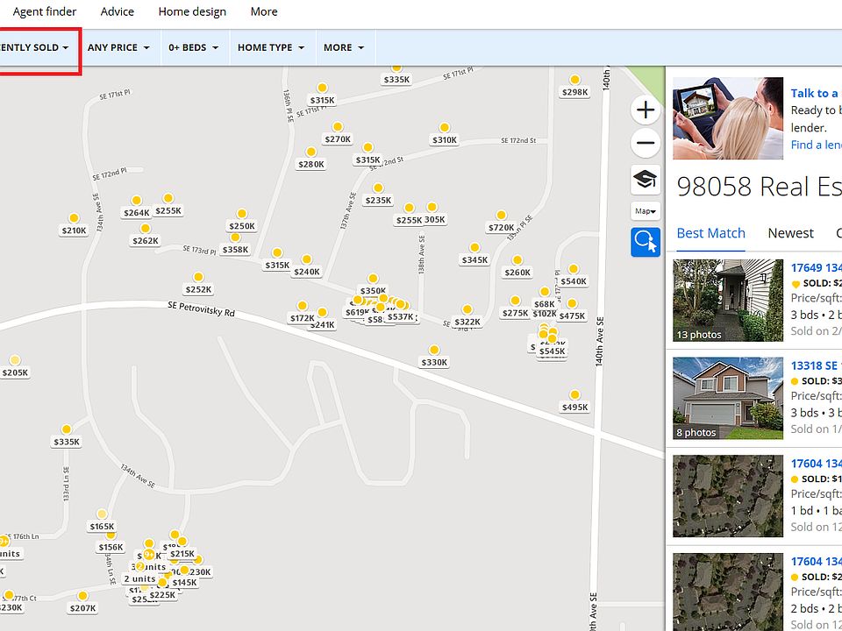842x631 pixels.
Task: Open the Agent finder menu
Action: tap(45, 11)
